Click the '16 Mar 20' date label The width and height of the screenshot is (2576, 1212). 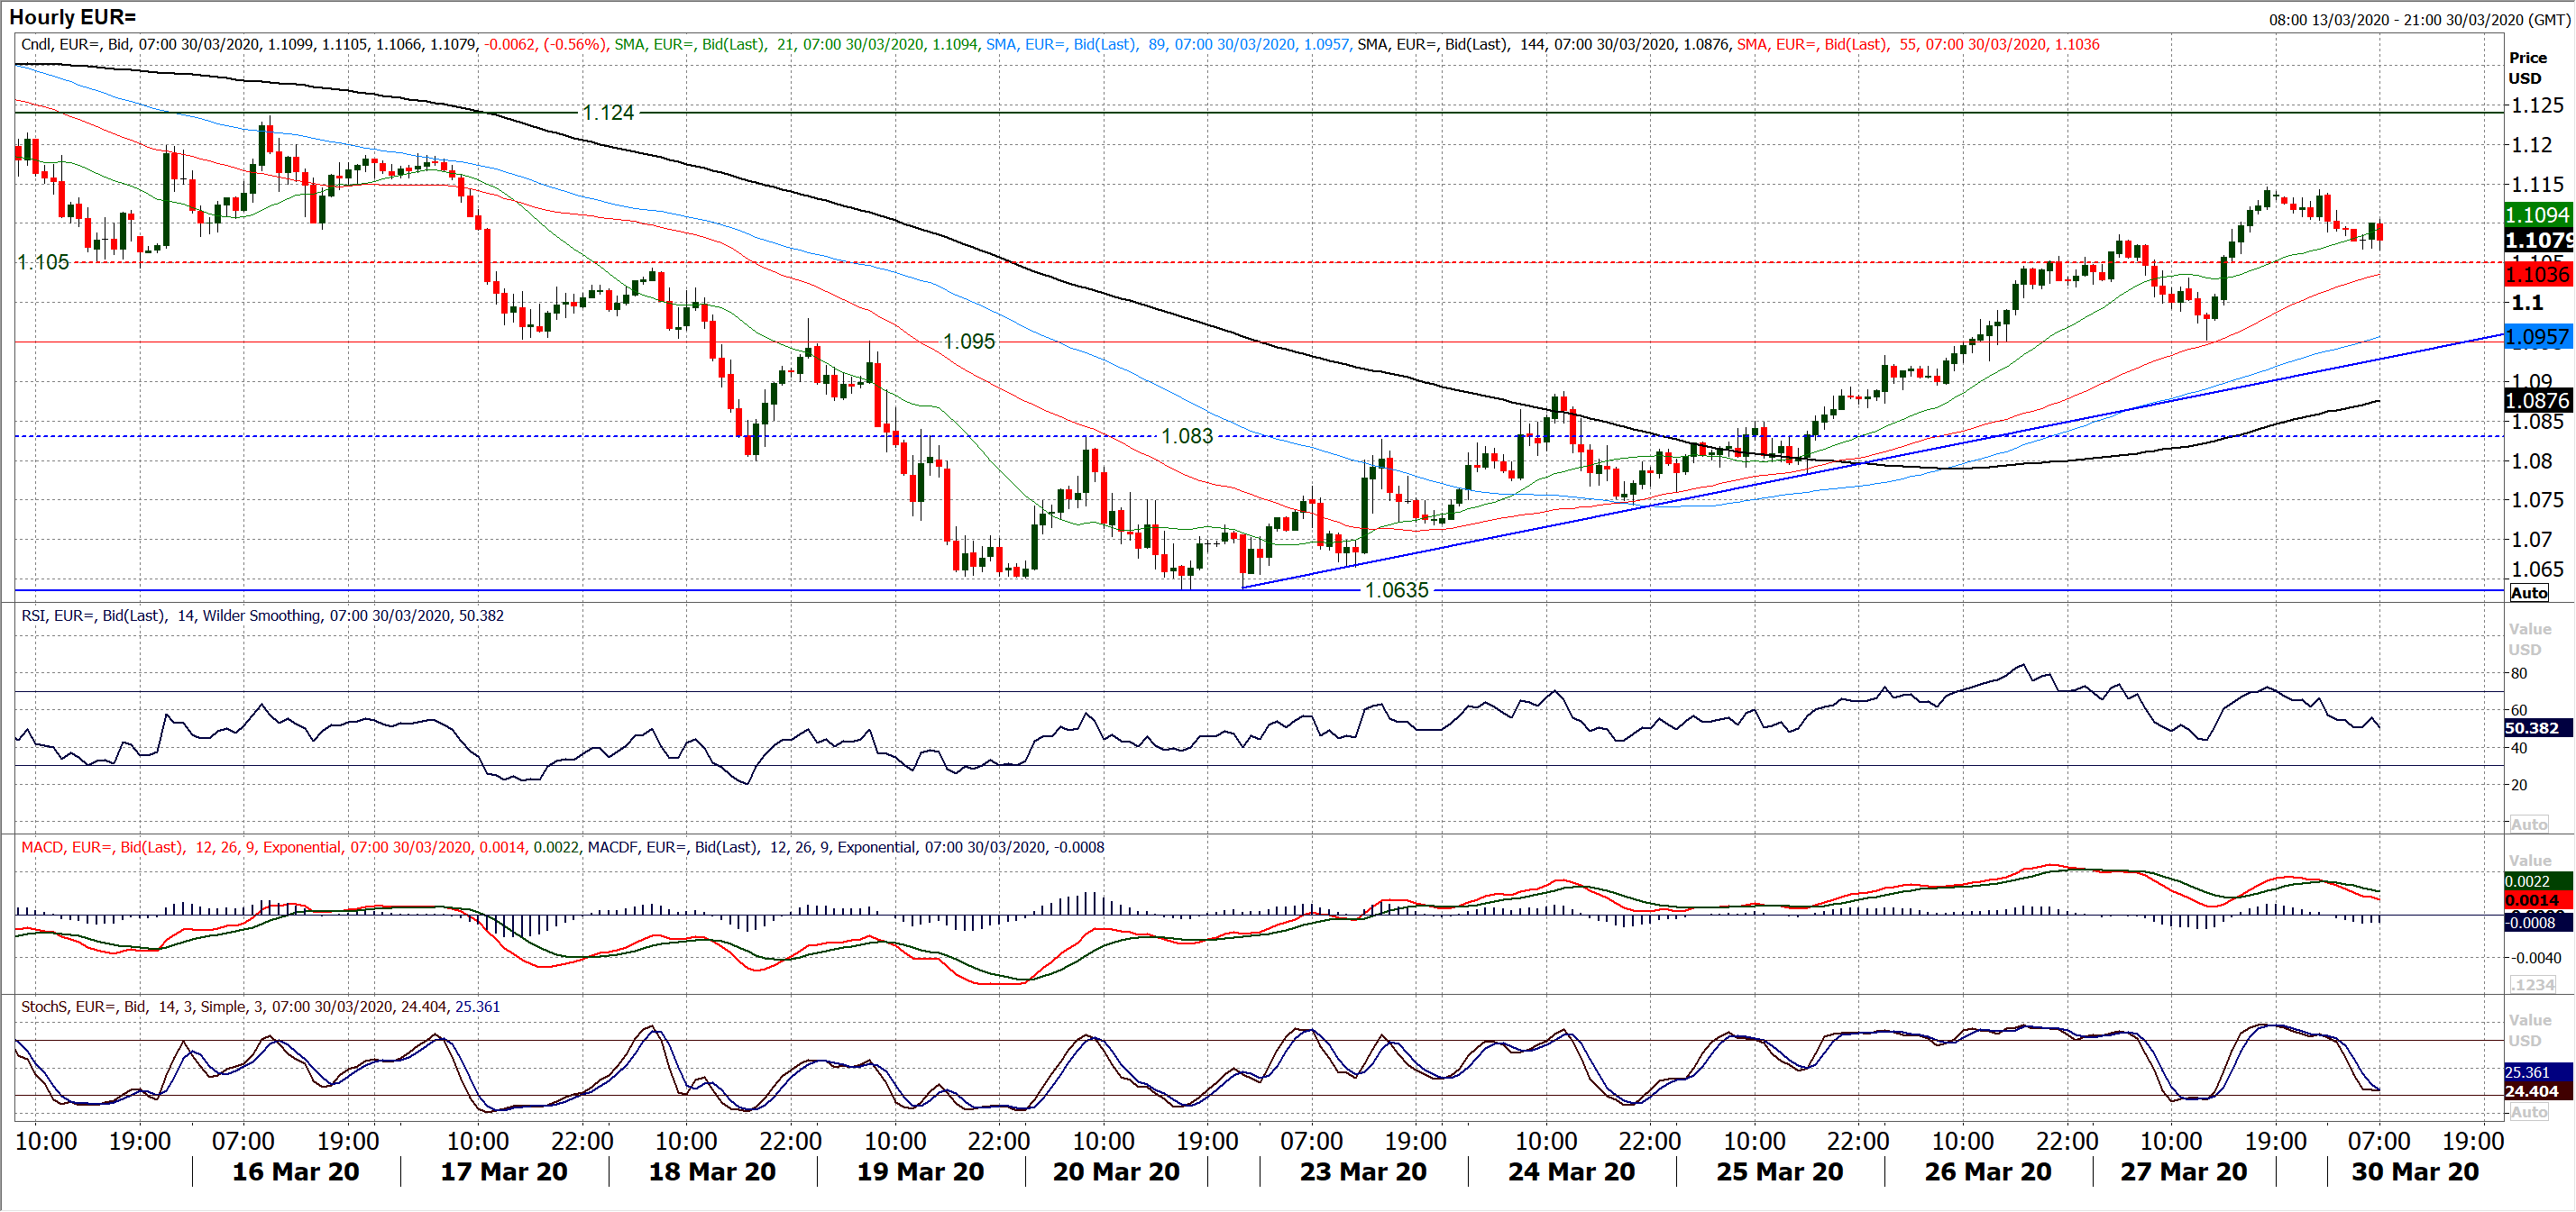tap(296, 1172)
